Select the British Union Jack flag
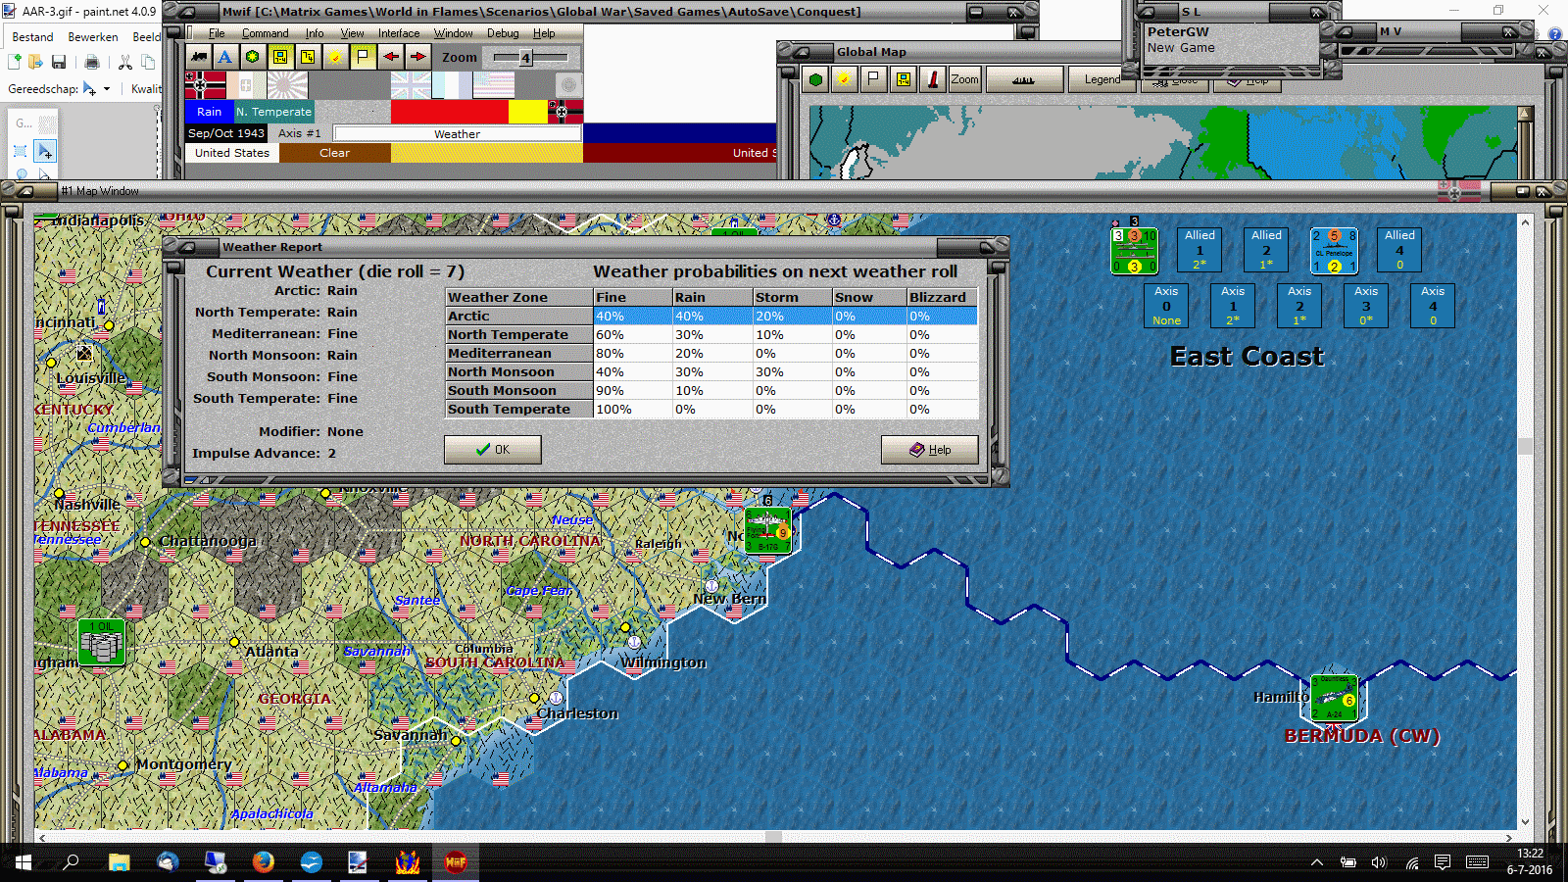Viewport: 1568px width, 882px height. (411, 84)
